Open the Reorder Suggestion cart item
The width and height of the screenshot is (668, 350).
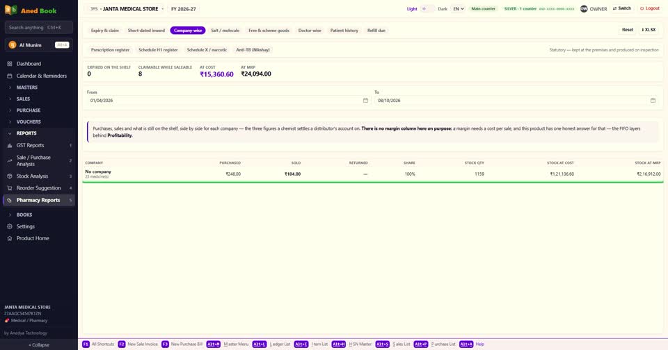pyautogui.click(x=39, y=187)
